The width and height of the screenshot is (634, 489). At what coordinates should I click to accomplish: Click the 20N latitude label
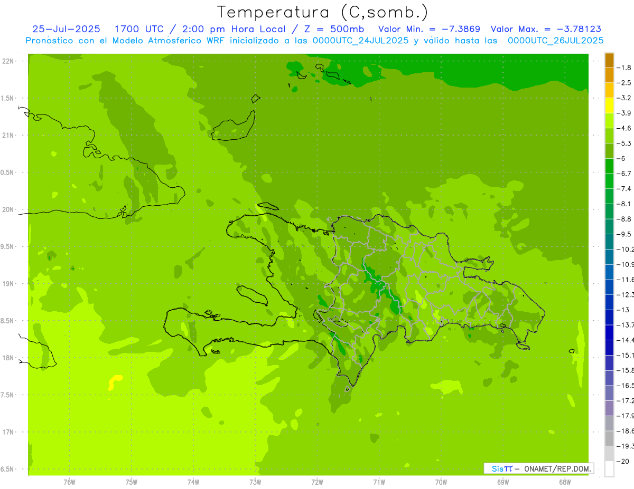click(x=8, y=209)
